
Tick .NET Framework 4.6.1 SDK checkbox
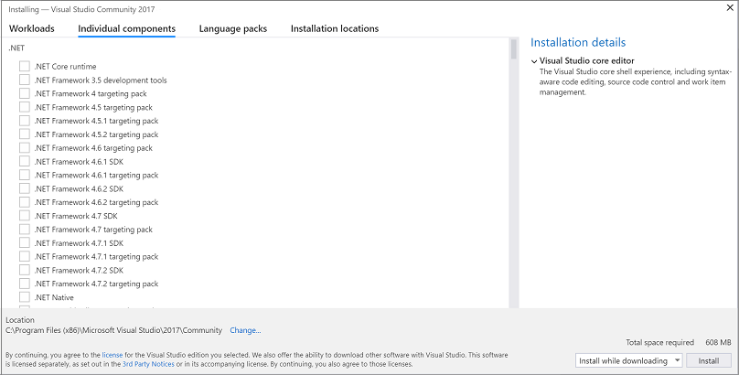coord(25,162)
